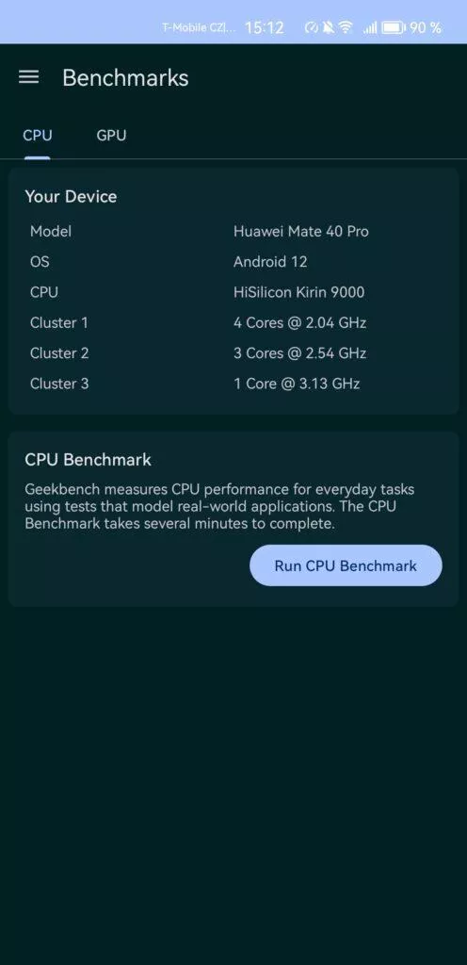Tap the speedometer status icon

pos(312,27)
